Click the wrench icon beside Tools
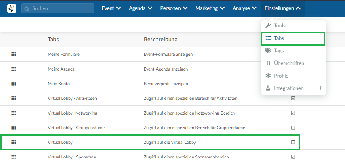This screenshot has width=345, height=168. (268, 25)
